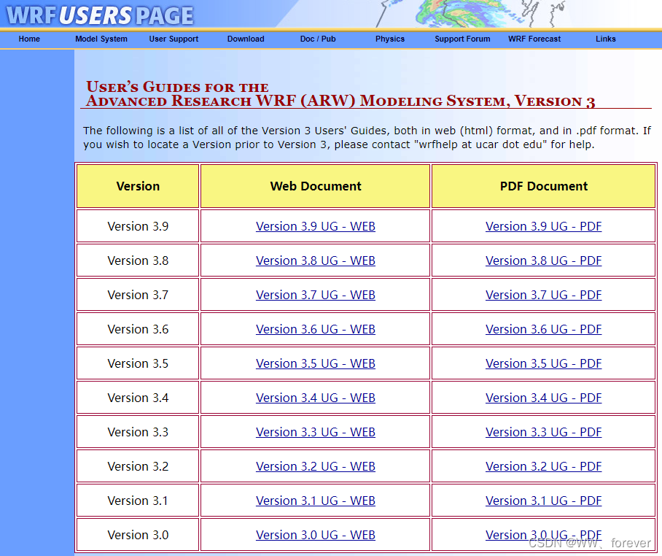
Task: Follow Version 3.4 UG - WEB link
Action: coord(316,398)
